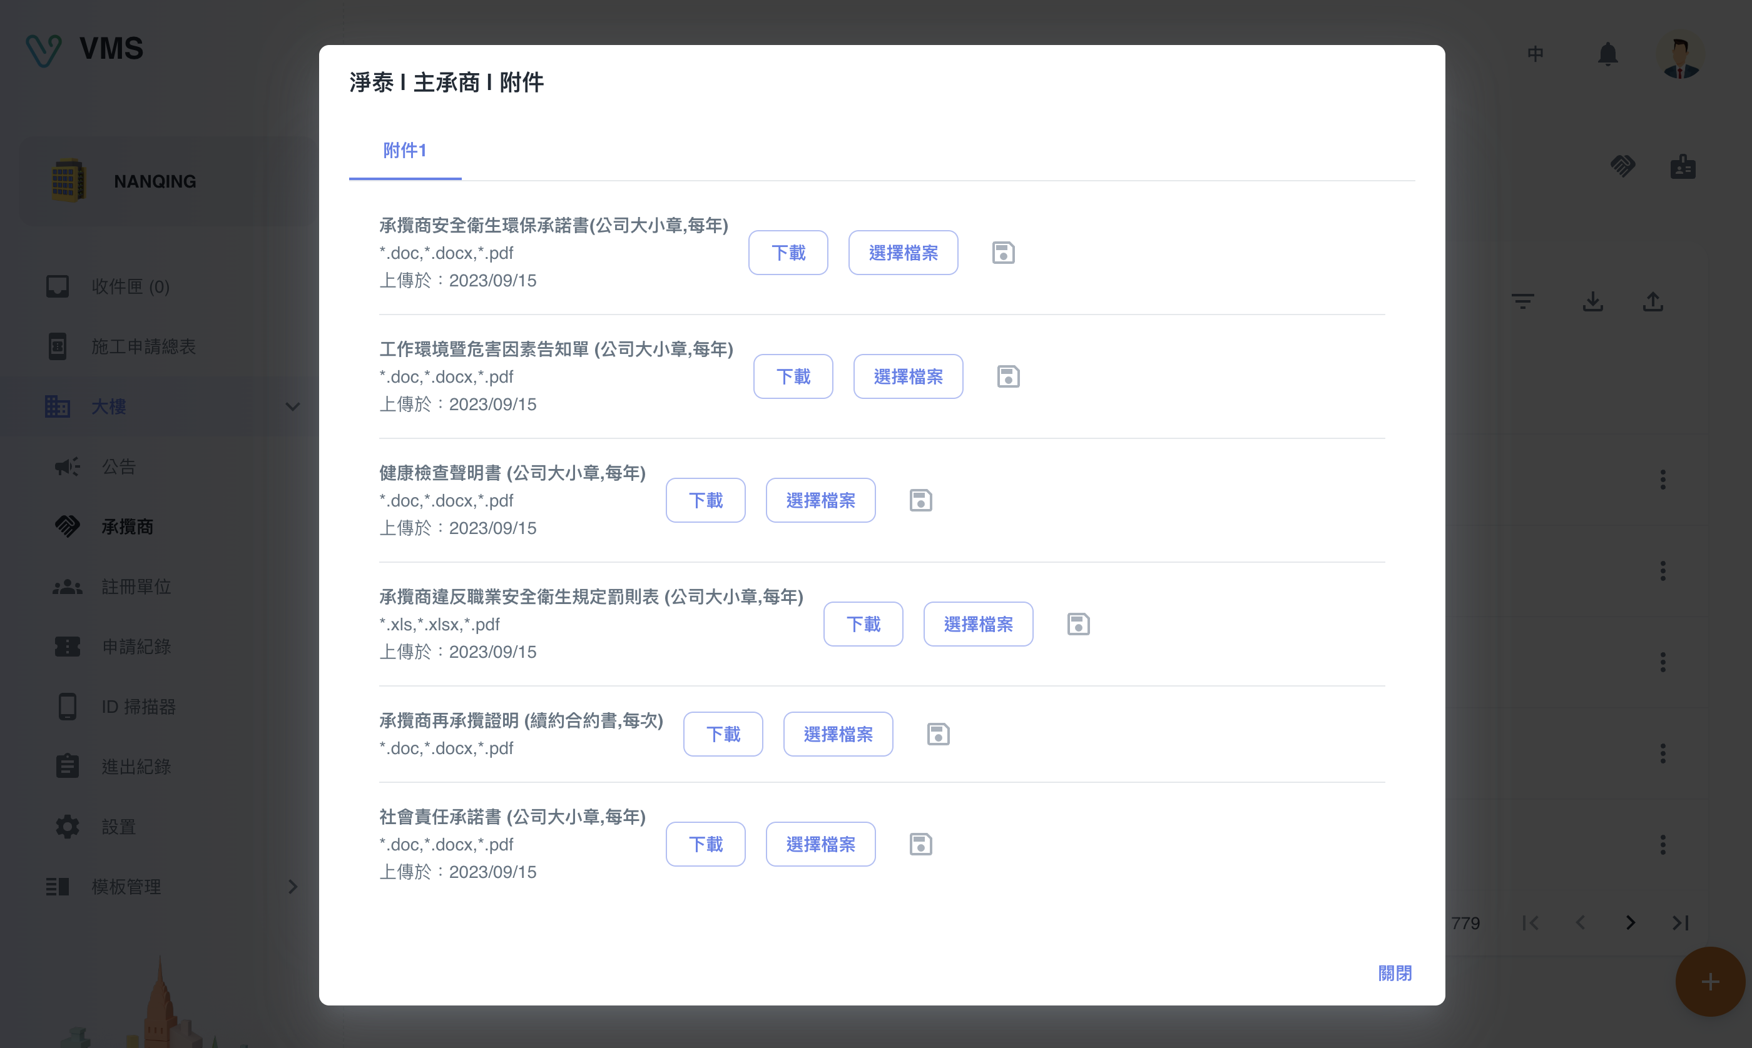
Task: Click the upload icon in table toolbar
Action: (1653, 302)
